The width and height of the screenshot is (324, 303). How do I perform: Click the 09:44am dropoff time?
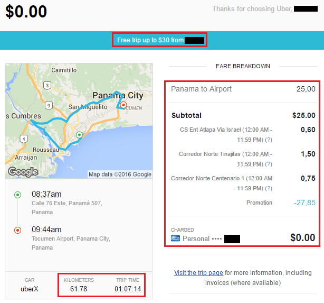click(x=46, y=229)
